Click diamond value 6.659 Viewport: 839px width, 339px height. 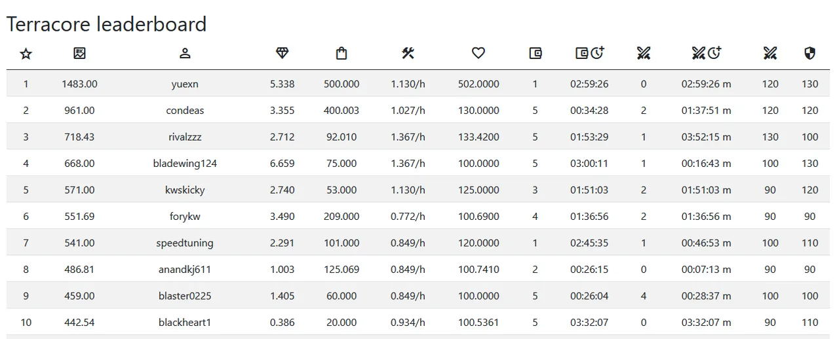(x=282, y=164)
